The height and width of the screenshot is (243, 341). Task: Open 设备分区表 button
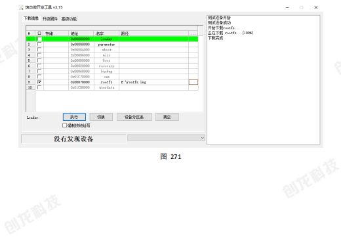click(x=134, y=117)
